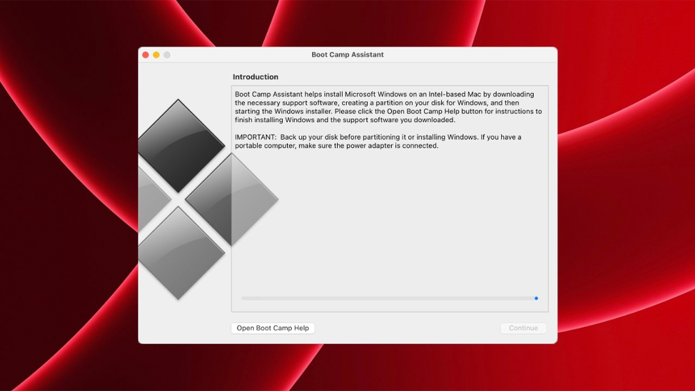Click the blue dot on the progress bar

536,298
